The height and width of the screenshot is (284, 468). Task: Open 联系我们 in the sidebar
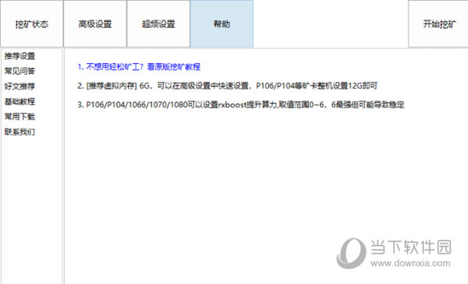coord(19,131)
